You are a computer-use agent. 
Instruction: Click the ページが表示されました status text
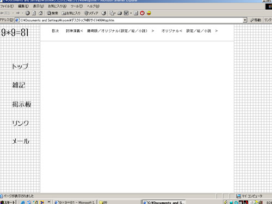point(18,196)
